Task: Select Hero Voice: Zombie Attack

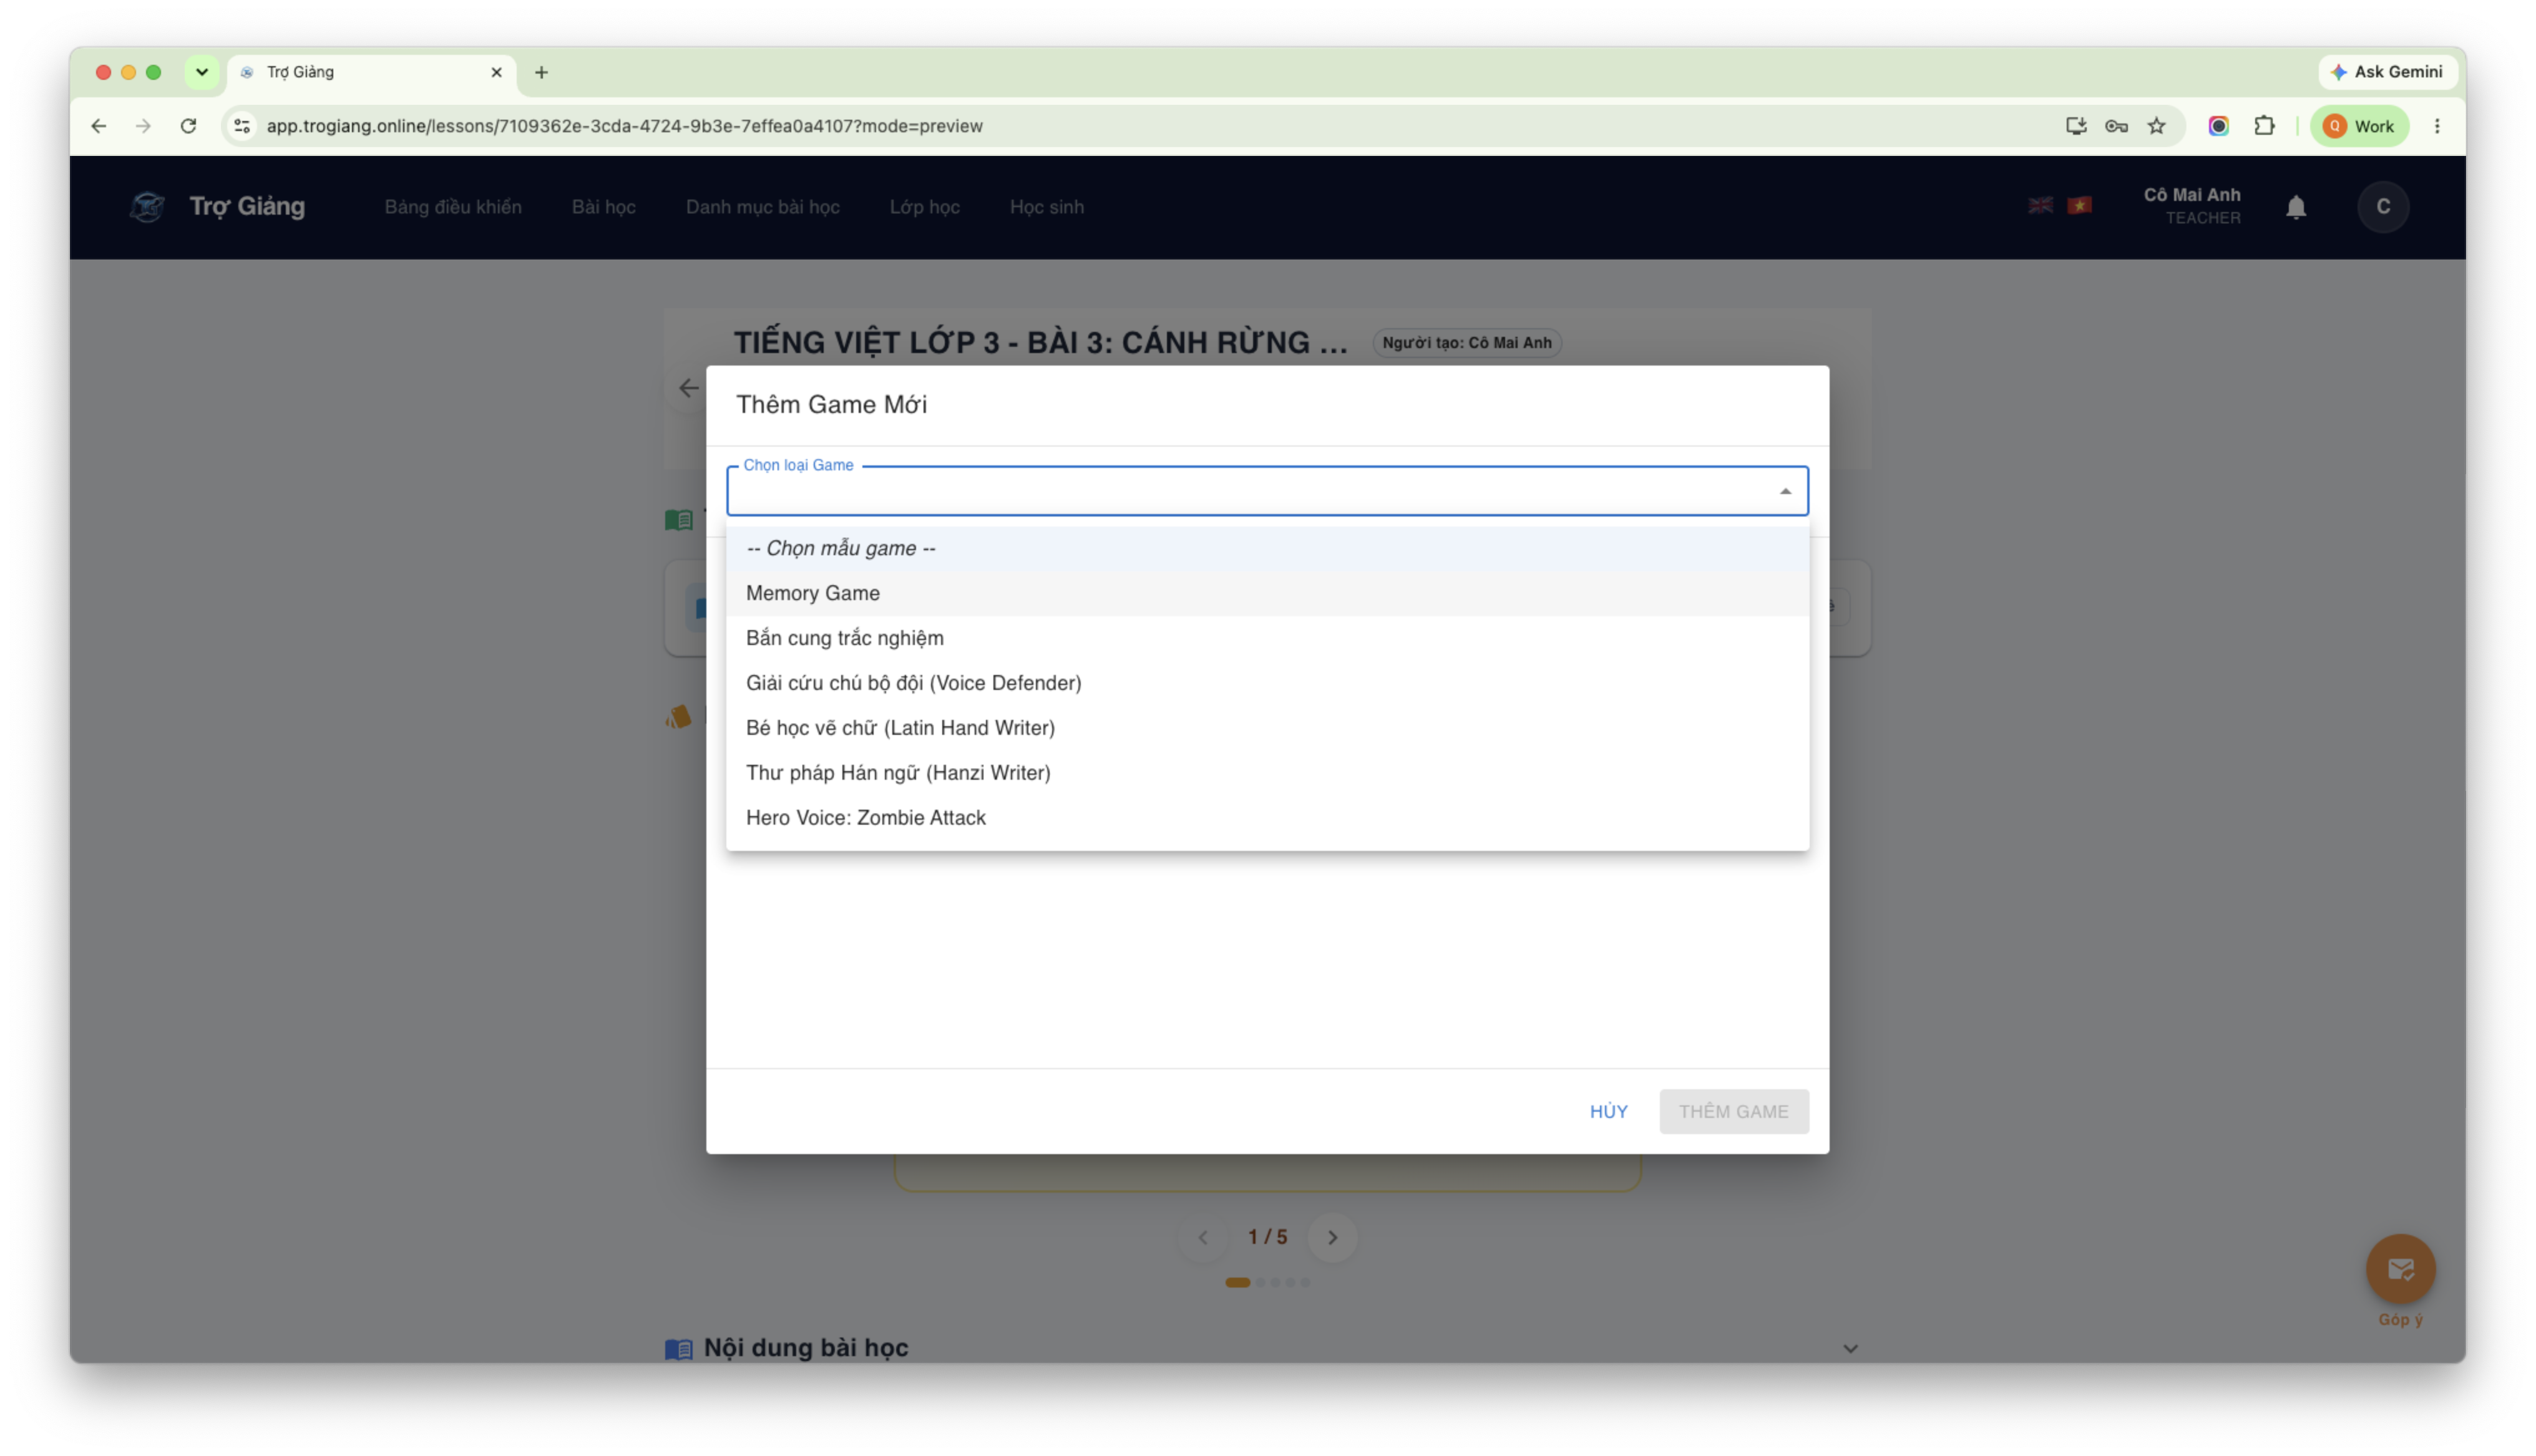Action: [x=1267, y=818]
